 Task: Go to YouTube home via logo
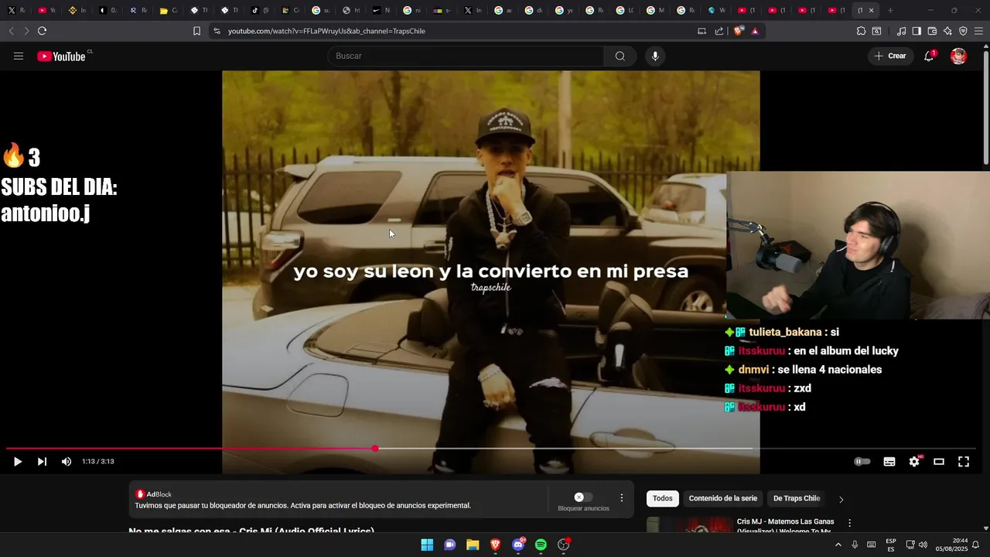(x=61, y=56)
